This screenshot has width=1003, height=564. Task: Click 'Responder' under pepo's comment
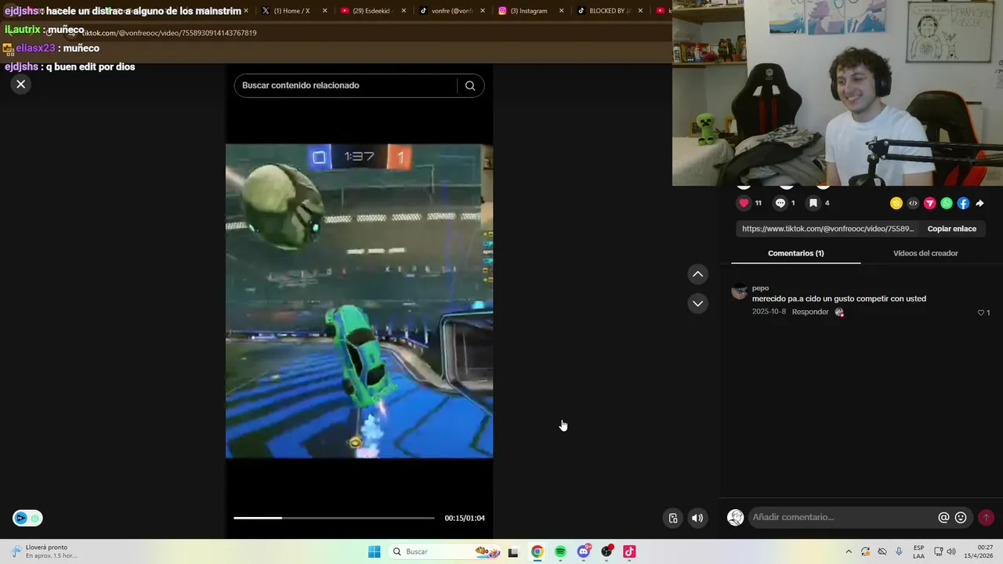[x=810, y=312]
